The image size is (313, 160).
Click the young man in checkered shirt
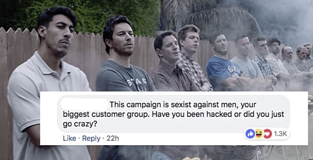193,58
